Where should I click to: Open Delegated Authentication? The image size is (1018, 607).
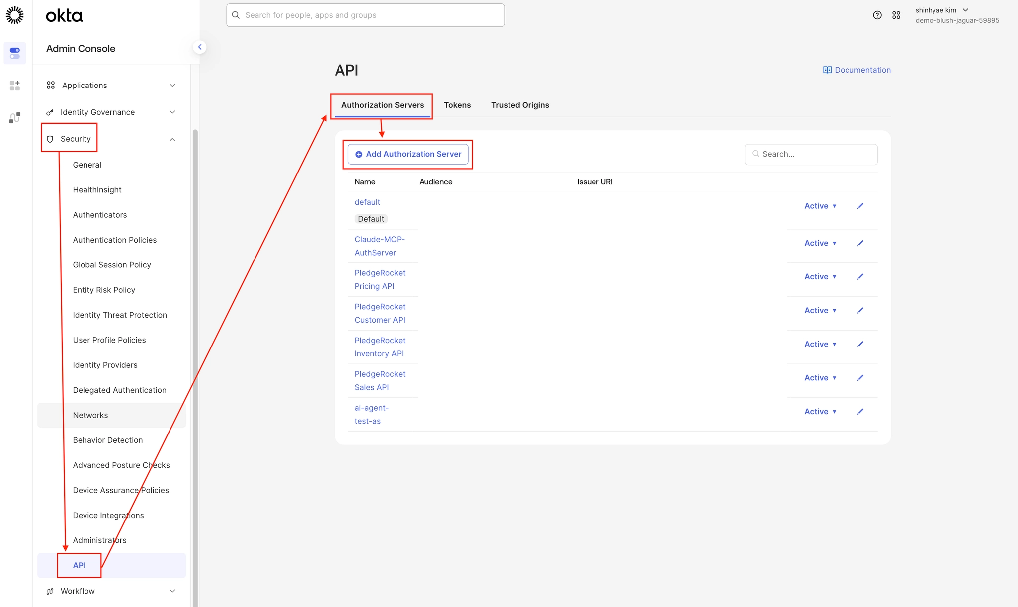tap(119, 390)
